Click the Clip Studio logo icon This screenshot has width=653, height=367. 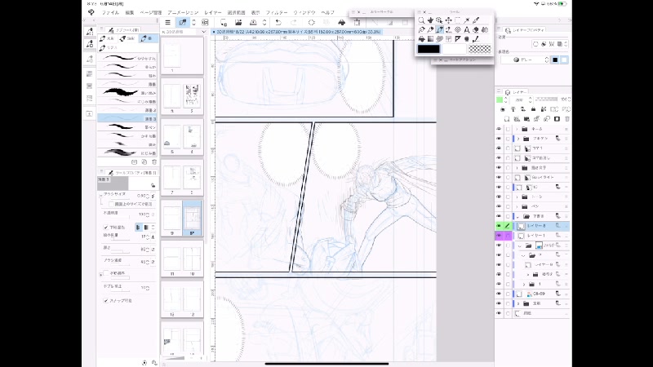point(90,13)
